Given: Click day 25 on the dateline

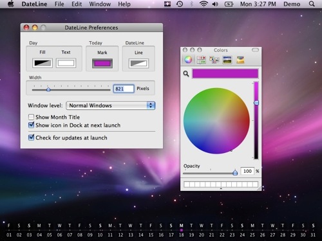Looking at the screenshot, I should (252, 235).
